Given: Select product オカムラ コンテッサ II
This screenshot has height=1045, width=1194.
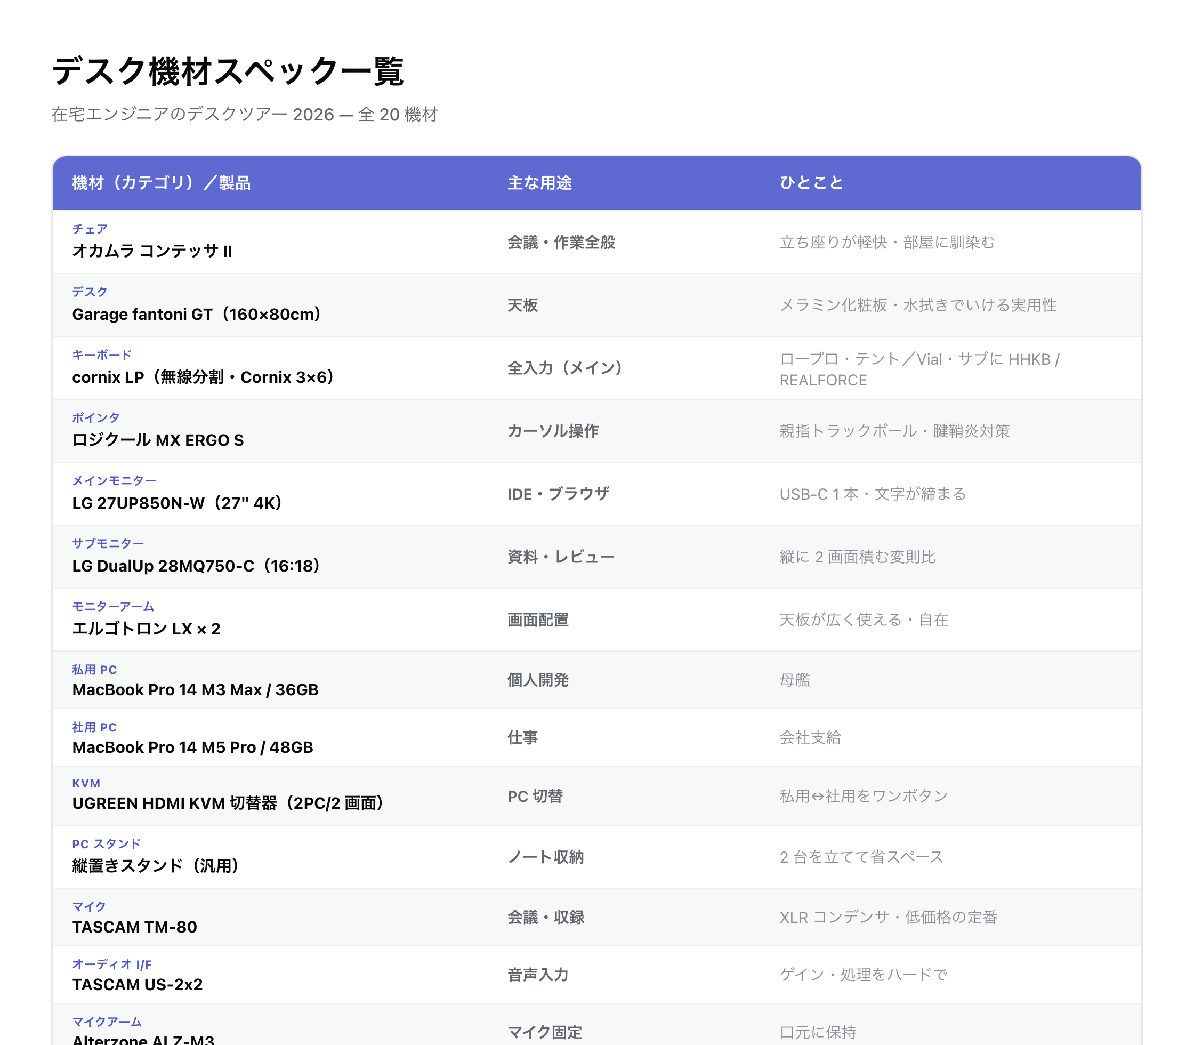Looking at the screenshot, I should [x=152, y=251].
